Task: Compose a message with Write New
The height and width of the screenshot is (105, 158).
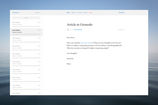Action: (121, 13)
